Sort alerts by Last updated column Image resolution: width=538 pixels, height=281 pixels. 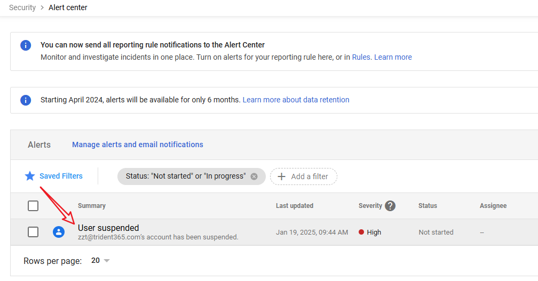point(295,206)
